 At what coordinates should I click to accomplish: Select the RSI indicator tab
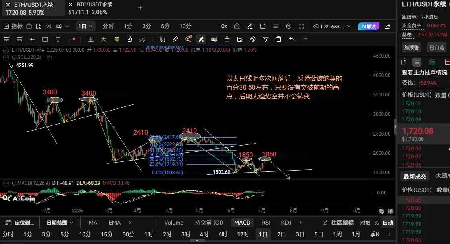click(x=266, y=223)
